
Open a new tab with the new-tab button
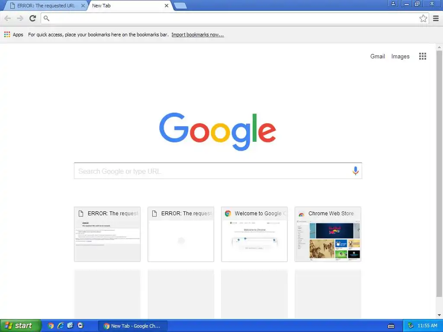tap(180, 6)
